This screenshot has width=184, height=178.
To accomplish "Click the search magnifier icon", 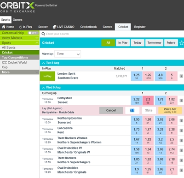I will click(x=43, y=34).
